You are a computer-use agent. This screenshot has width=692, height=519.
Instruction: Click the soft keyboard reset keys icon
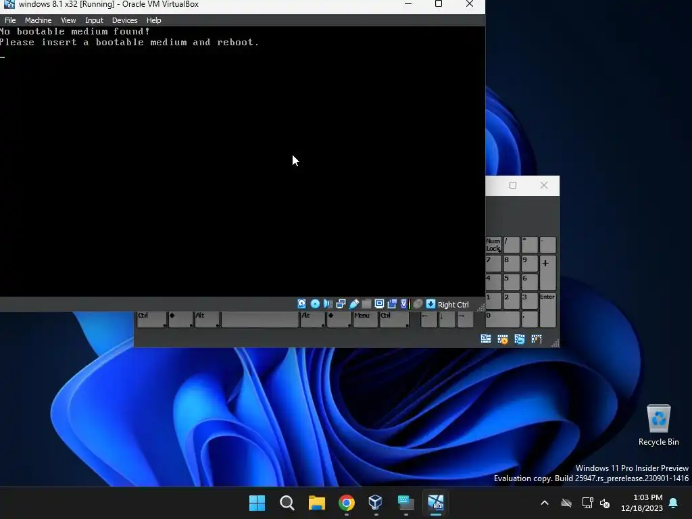[520, 339]
